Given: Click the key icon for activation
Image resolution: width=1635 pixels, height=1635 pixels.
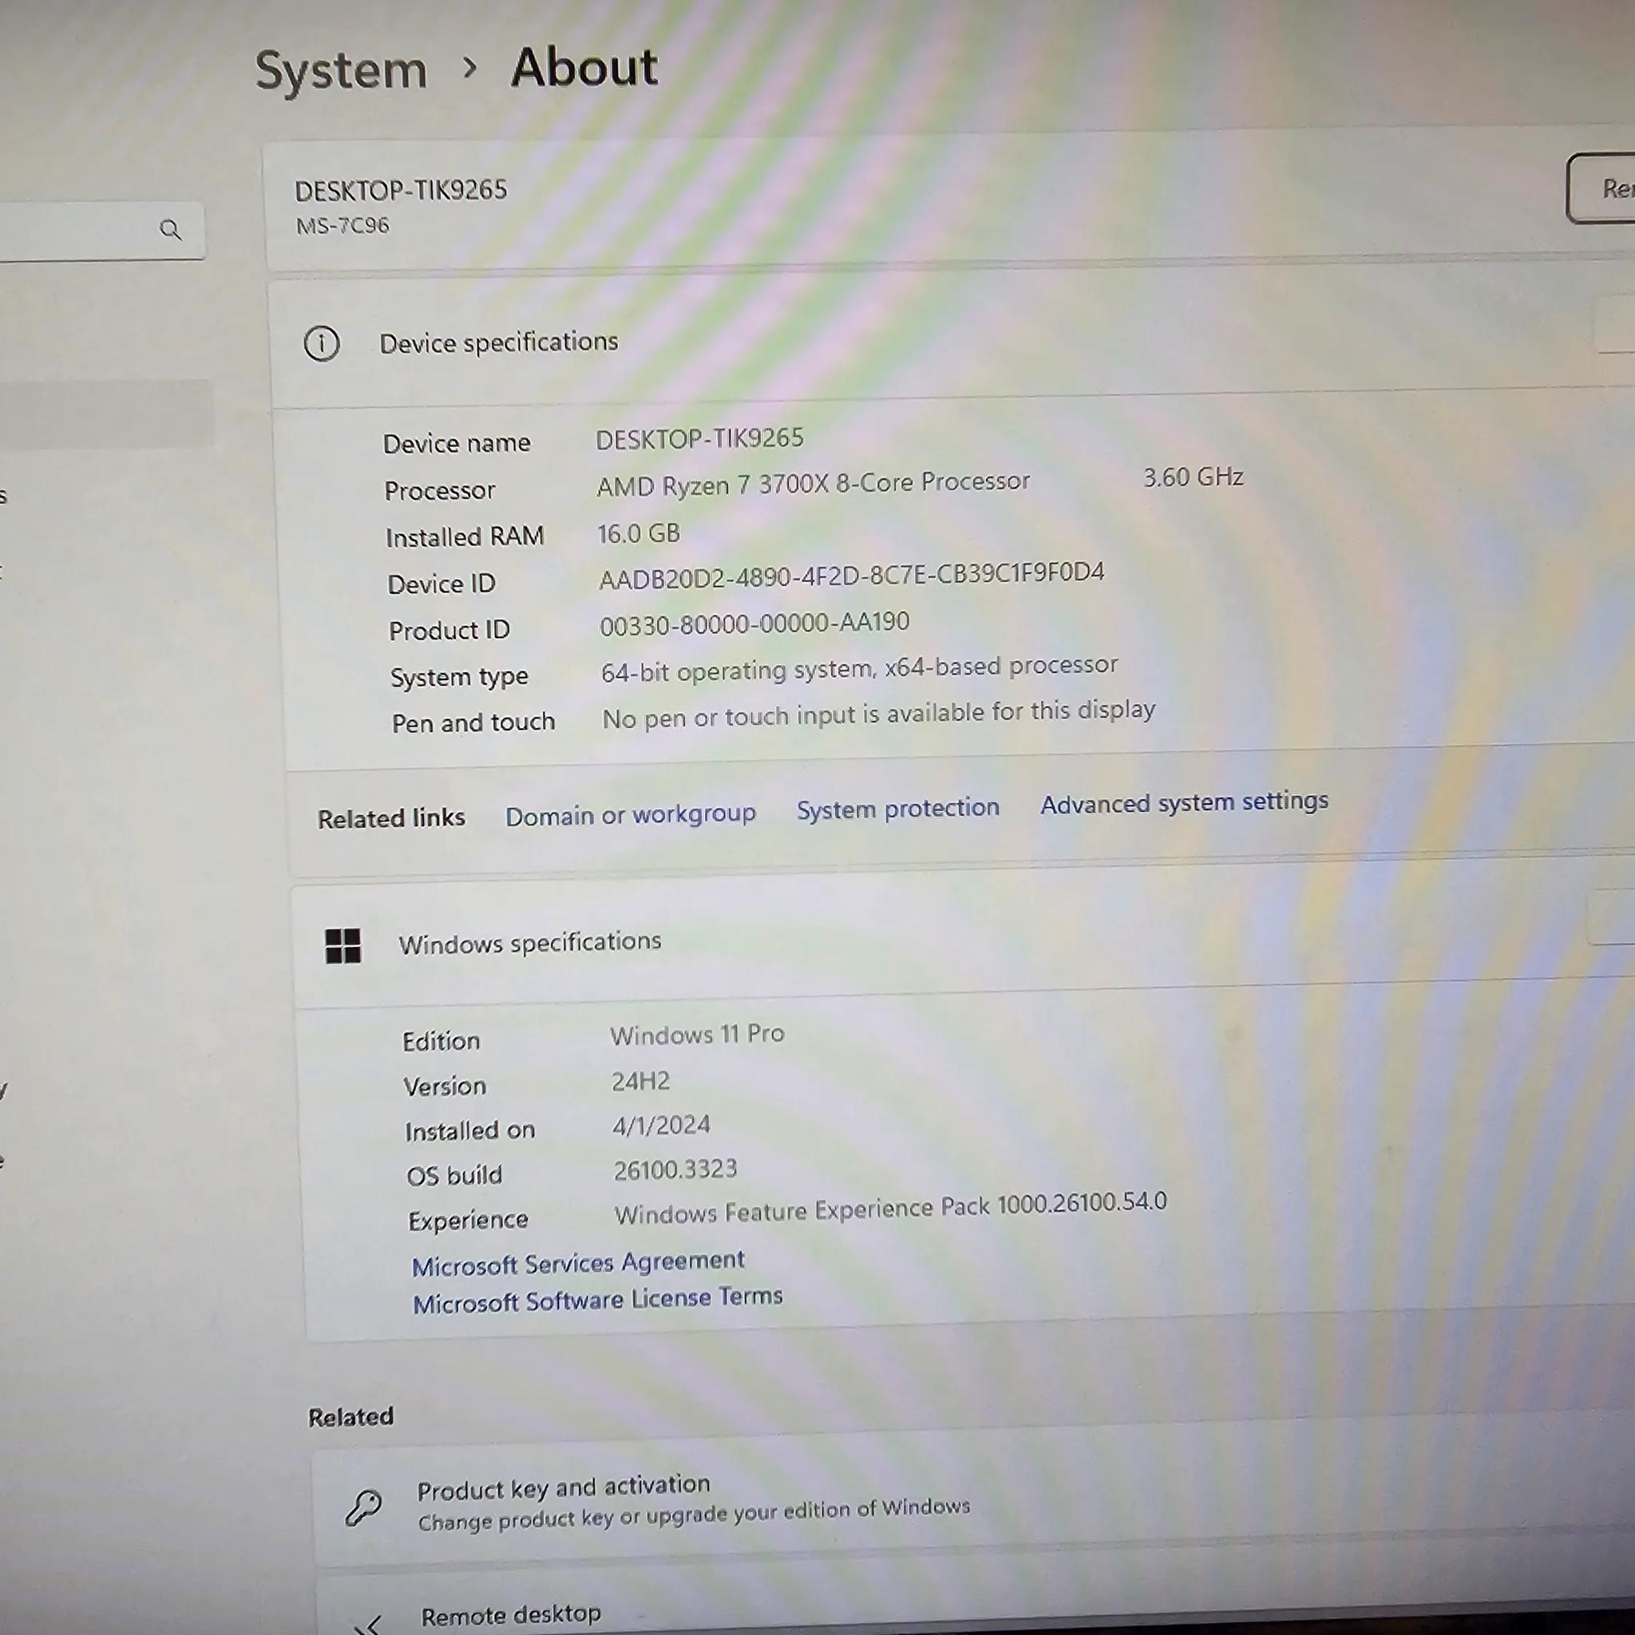Looking at the screenshot, I should pyautogui.click(x=365, y=1507).
